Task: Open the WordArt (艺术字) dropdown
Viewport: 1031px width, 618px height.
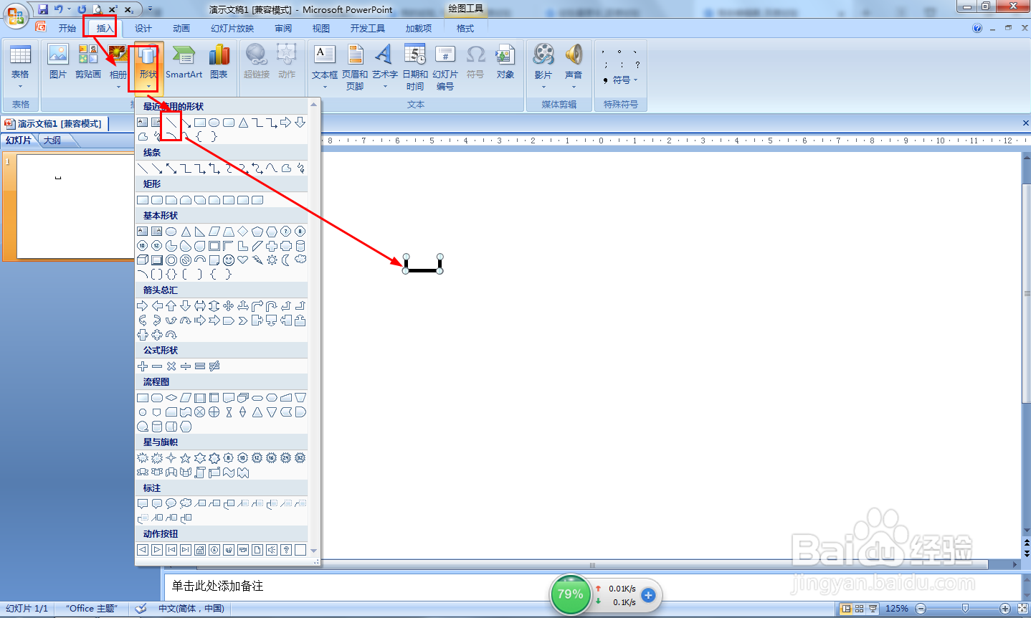Action: coord(385,87)
